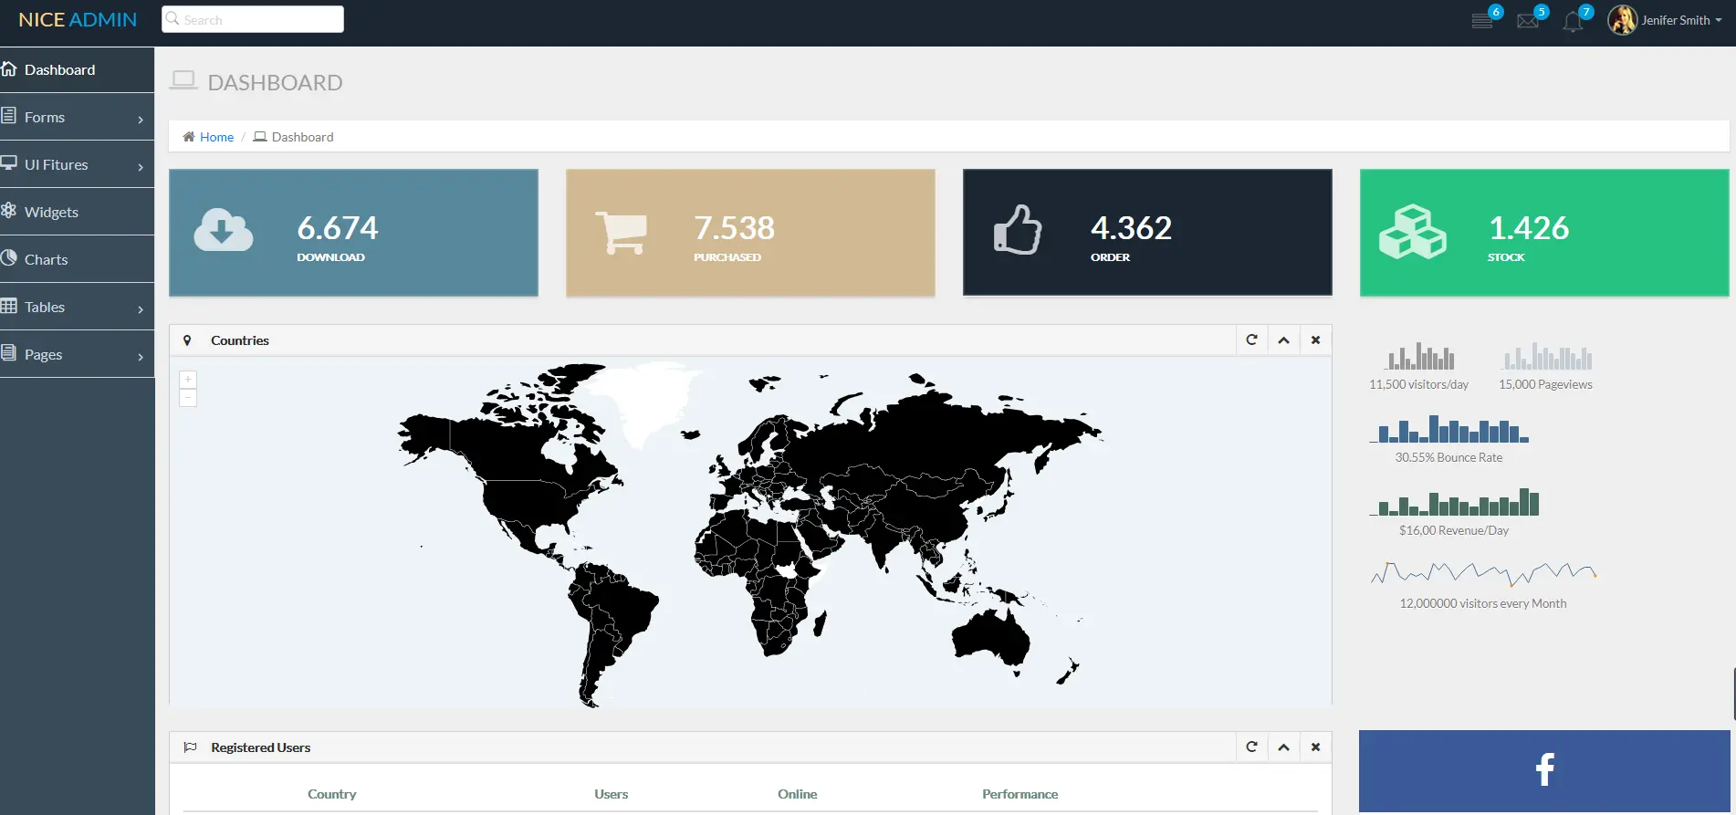
Task: Click the Tables grid icon in sidebar
Action: pyautogui.click(x=9, y=306)
